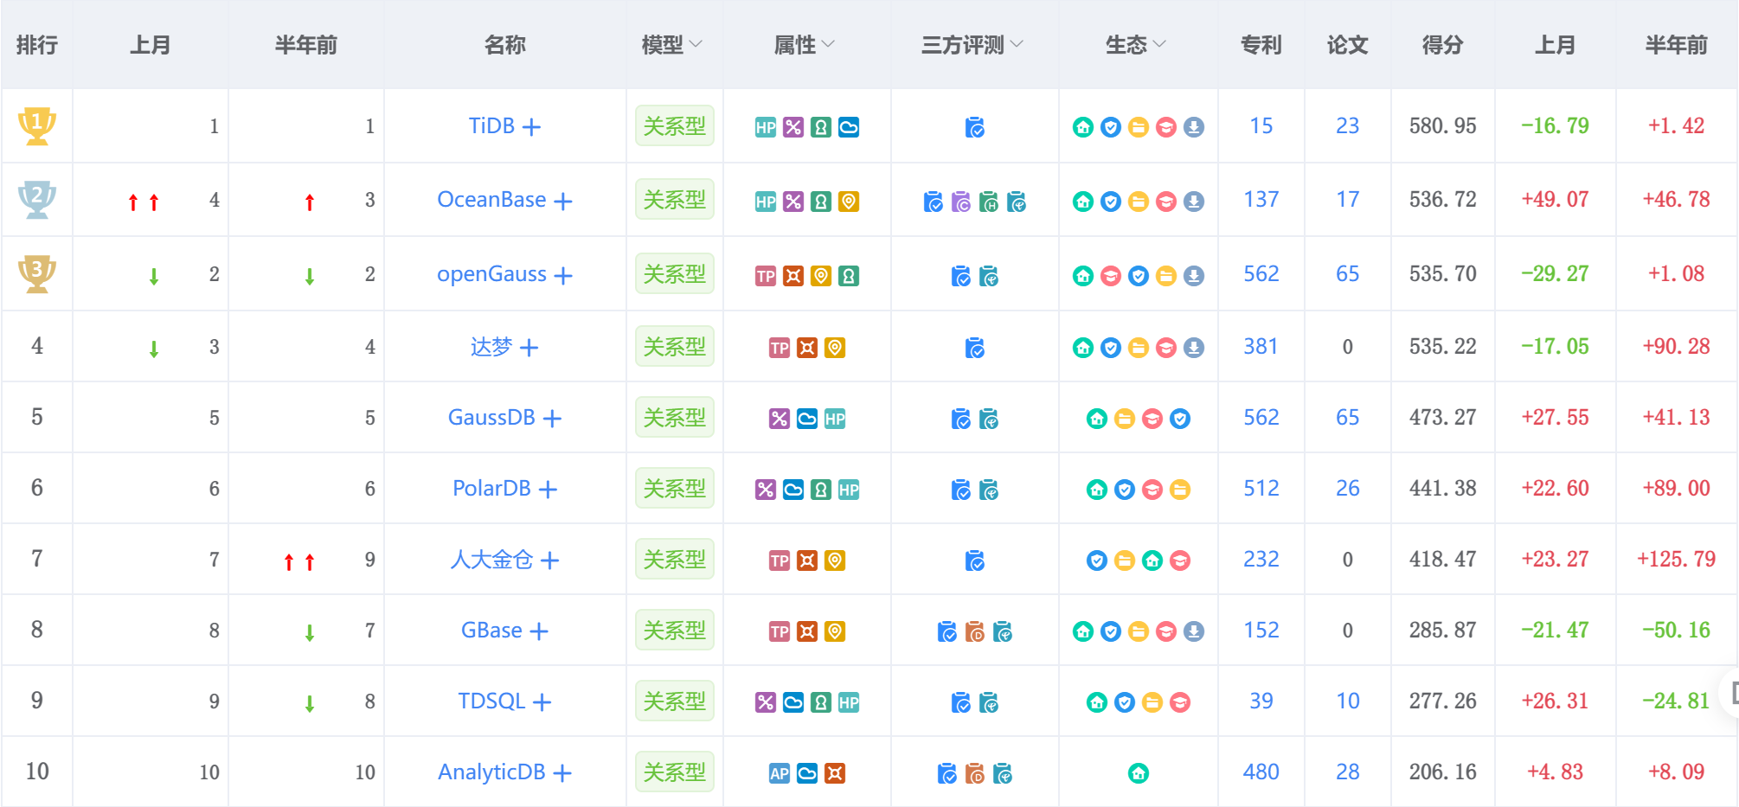The height and width of the screenshot is (807, 1739).
Task: Open the 模型 column filter dropdown
Action: click(696, 44)
